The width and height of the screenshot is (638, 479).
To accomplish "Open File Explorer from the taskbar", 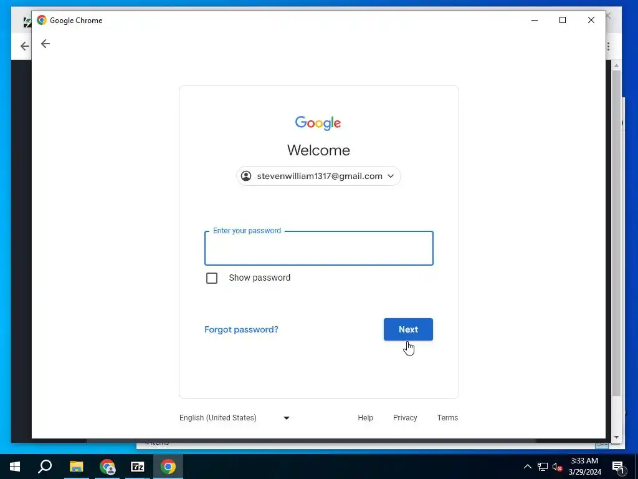I will pos(76,467).
